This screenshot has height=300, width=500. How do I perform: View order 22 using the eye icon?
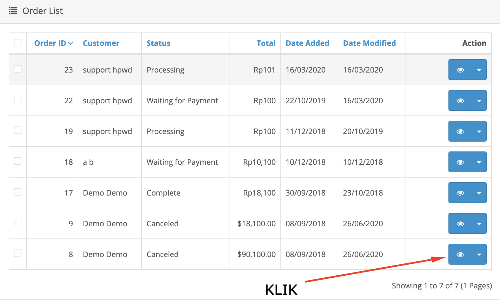[460, 101]
